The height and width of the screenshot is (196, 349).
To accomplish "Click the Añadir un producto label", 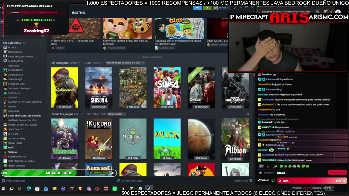I will click(16, 181).
